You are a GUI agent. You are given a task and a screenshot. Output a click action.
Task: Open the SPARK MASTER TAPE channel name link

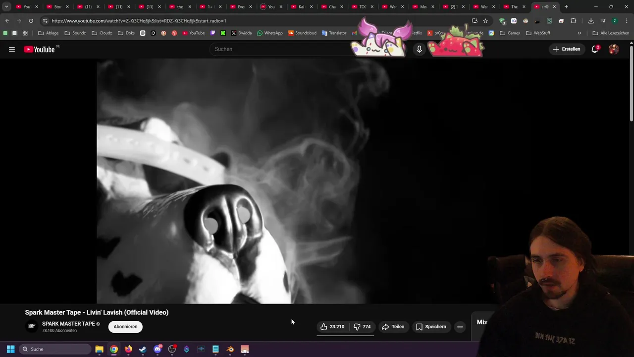(x=68, y=324)
